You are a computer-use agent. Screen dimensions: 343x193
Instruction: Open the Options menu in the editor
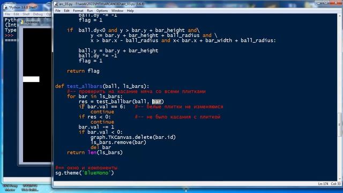pos(102,11)
